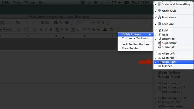Image resolution: width=194 pixels, height=109 pixels.
Task: Select Lock Toolbar Position
Action: tap(135, 45)
